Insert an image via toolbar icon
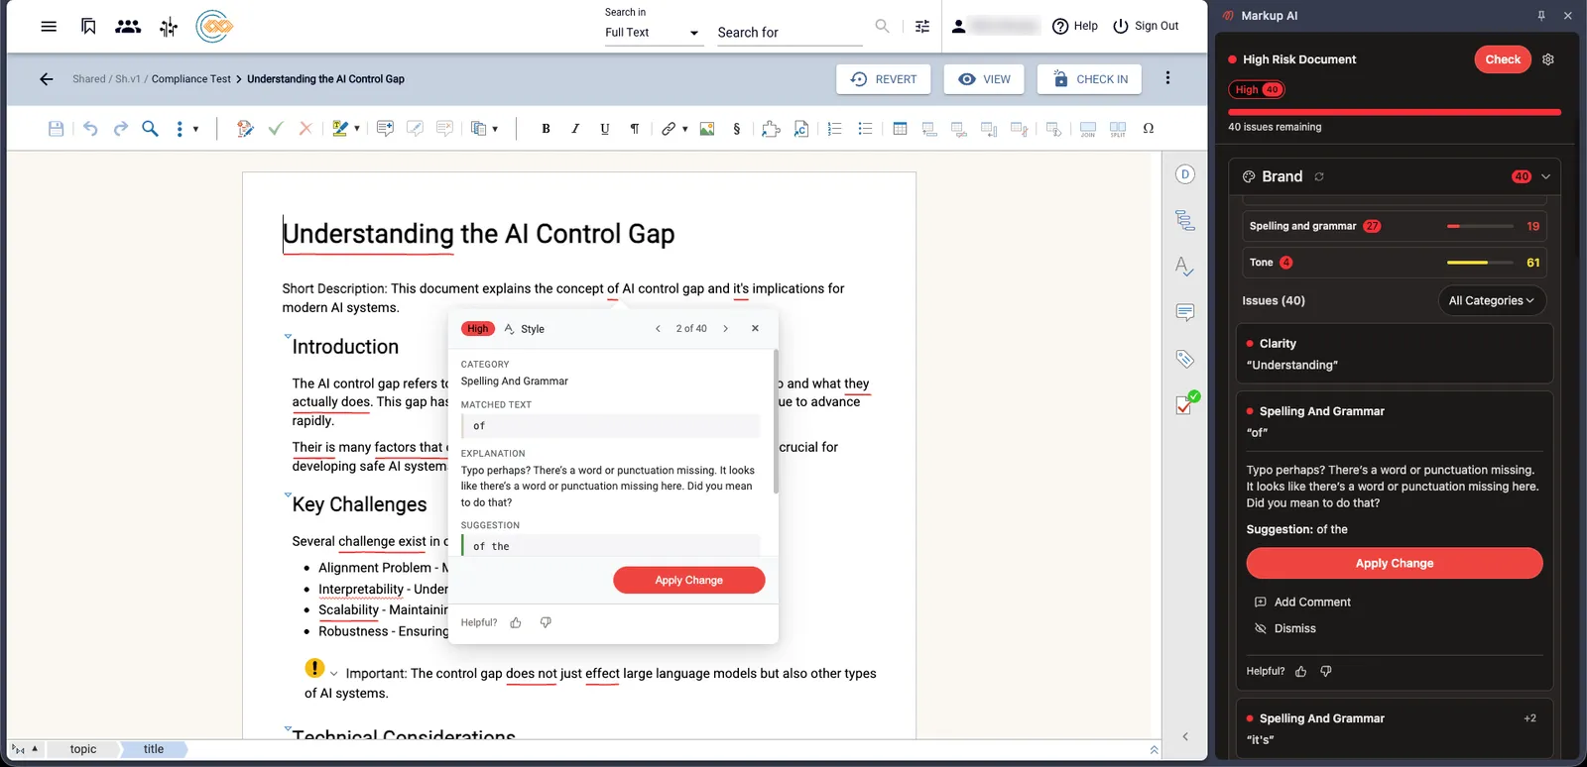This screenshot has width=1587, height=767. 707,129
